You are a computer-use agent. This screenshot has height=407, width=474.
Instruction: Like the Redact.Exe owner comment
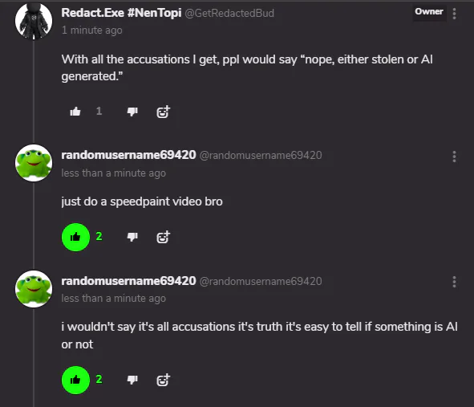75,112
